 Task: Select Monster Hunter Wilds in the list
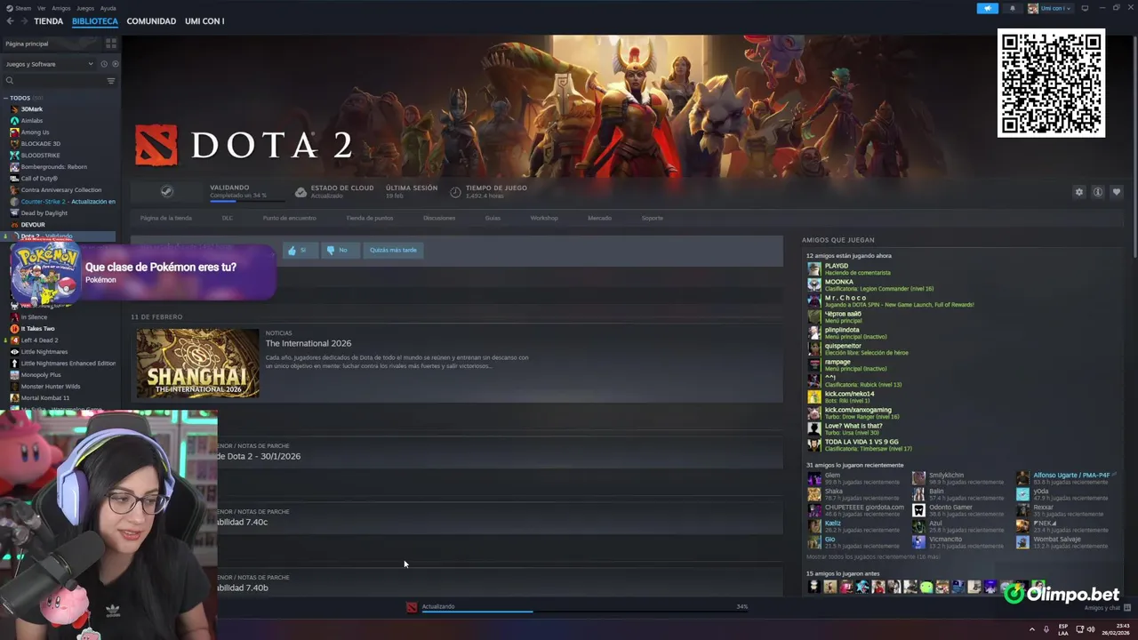(50, 387)
